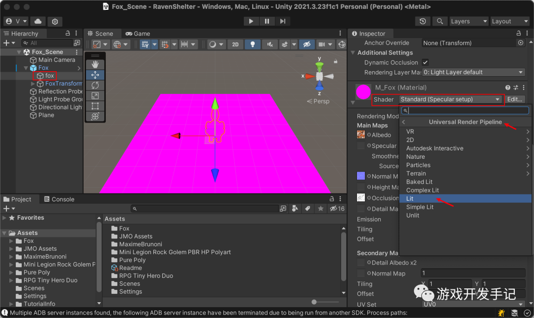The width and height of the screenshot is (534, 318).
Task: Switch to the Console tab
Action: (59, 199)
